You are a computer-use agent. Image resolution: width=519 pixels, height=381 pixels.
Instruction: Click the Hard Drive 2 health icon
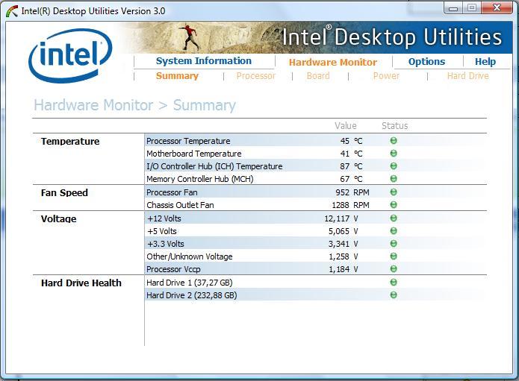[394, 295]
